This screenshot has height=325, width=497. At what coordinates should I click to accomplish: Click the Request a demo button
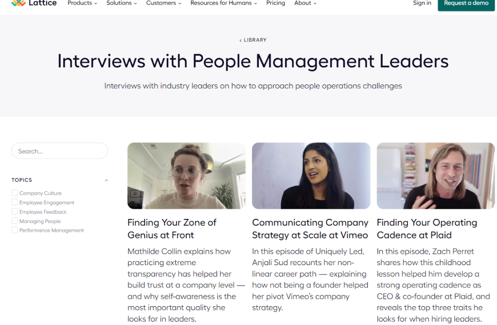[x=466, y=4]
